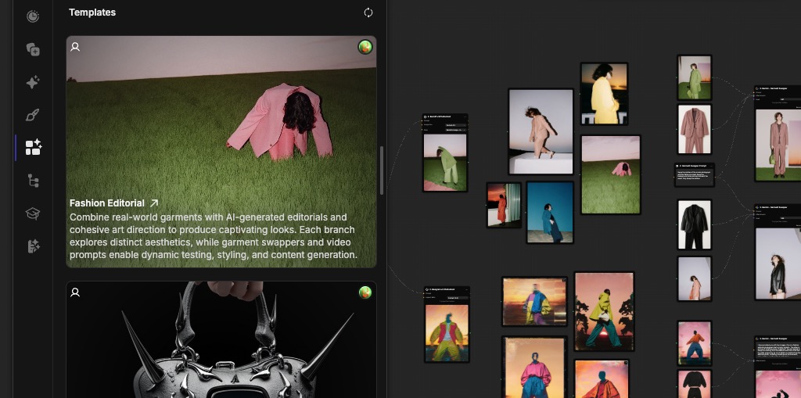The image size is (801, 398).
Task: Select the black suit garment image node
Action: (694, 224)
